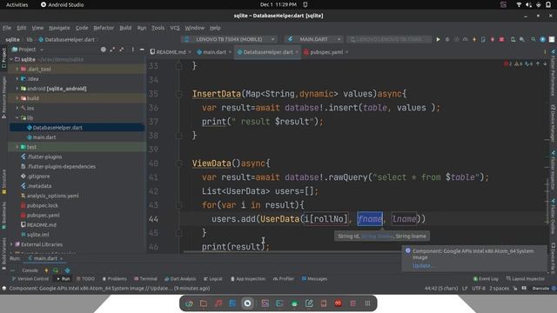The height and width of the screenshot is (313, 557).
Task: Click the Update link in notification popup
Action: [422, 266]
